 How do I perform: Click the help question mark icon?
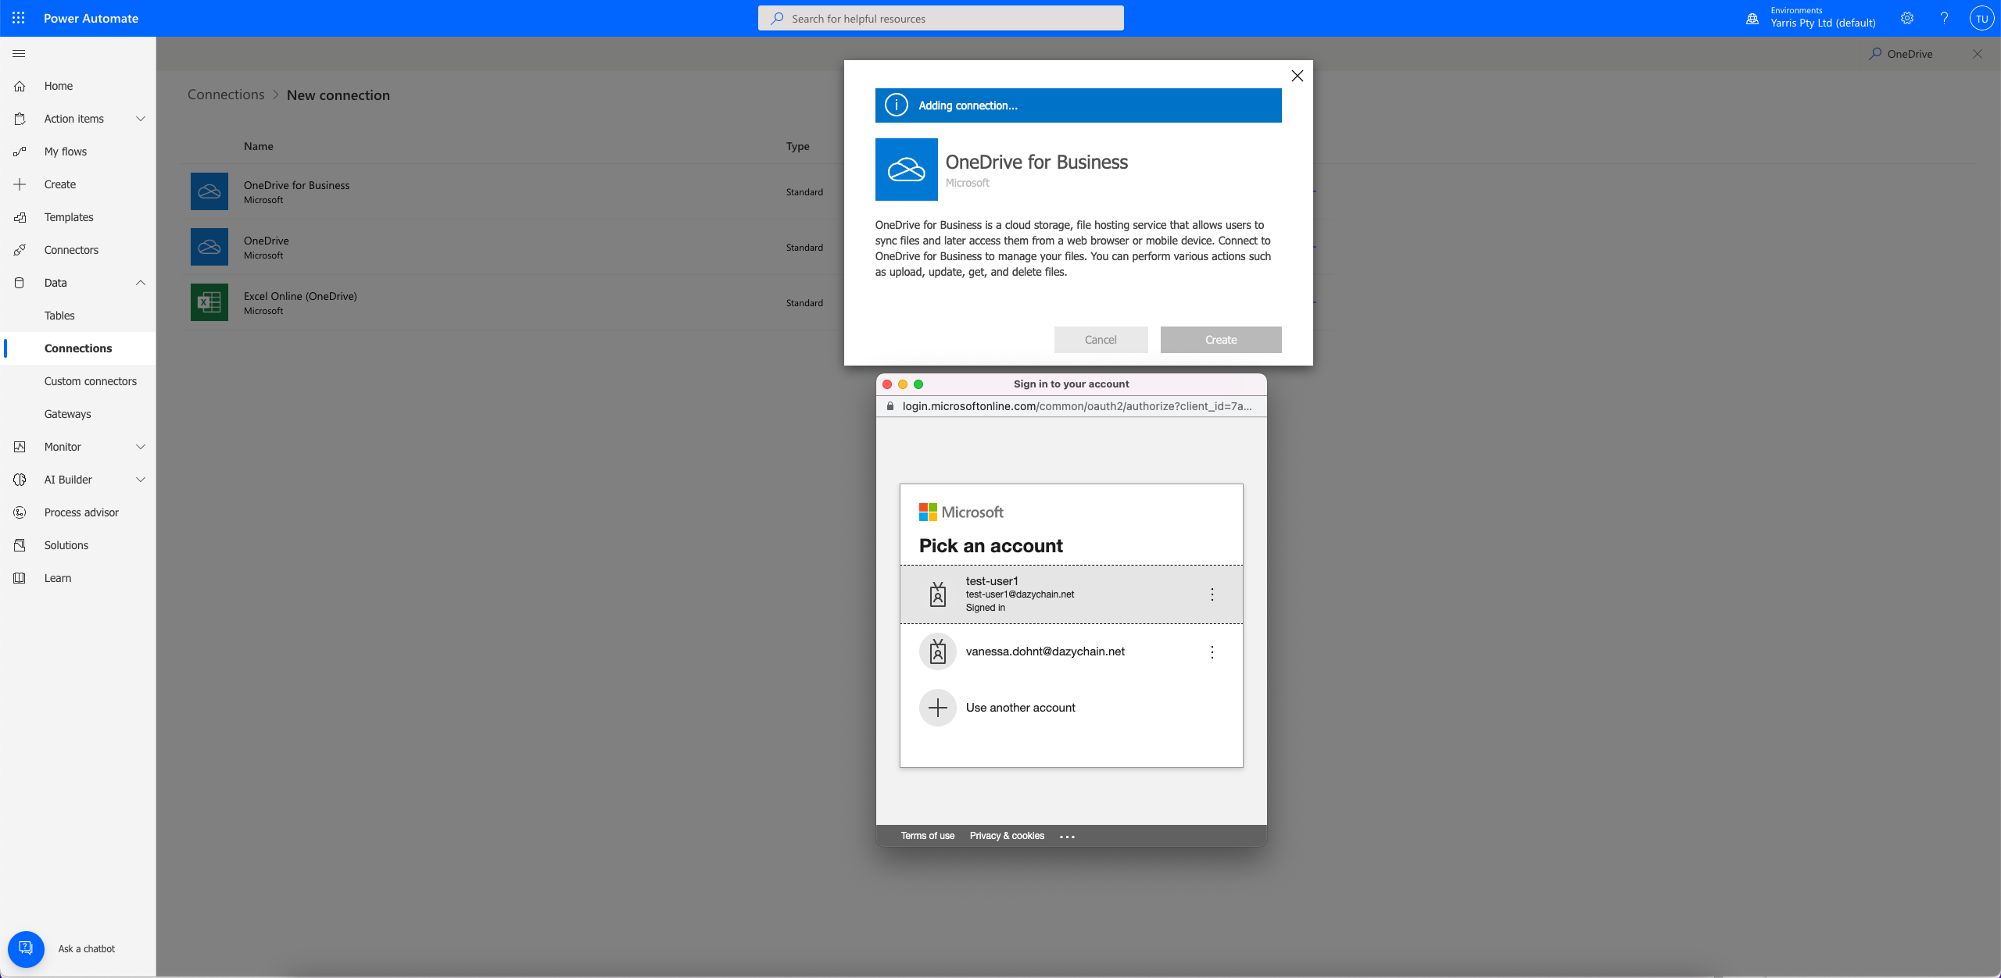(x=1944, y=18)
